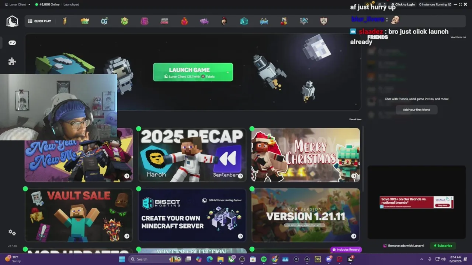This screenshot has width=472, height=265.
Task: Open the puzzle piece mods sidebar icon
Action: [x=12, y=61]
